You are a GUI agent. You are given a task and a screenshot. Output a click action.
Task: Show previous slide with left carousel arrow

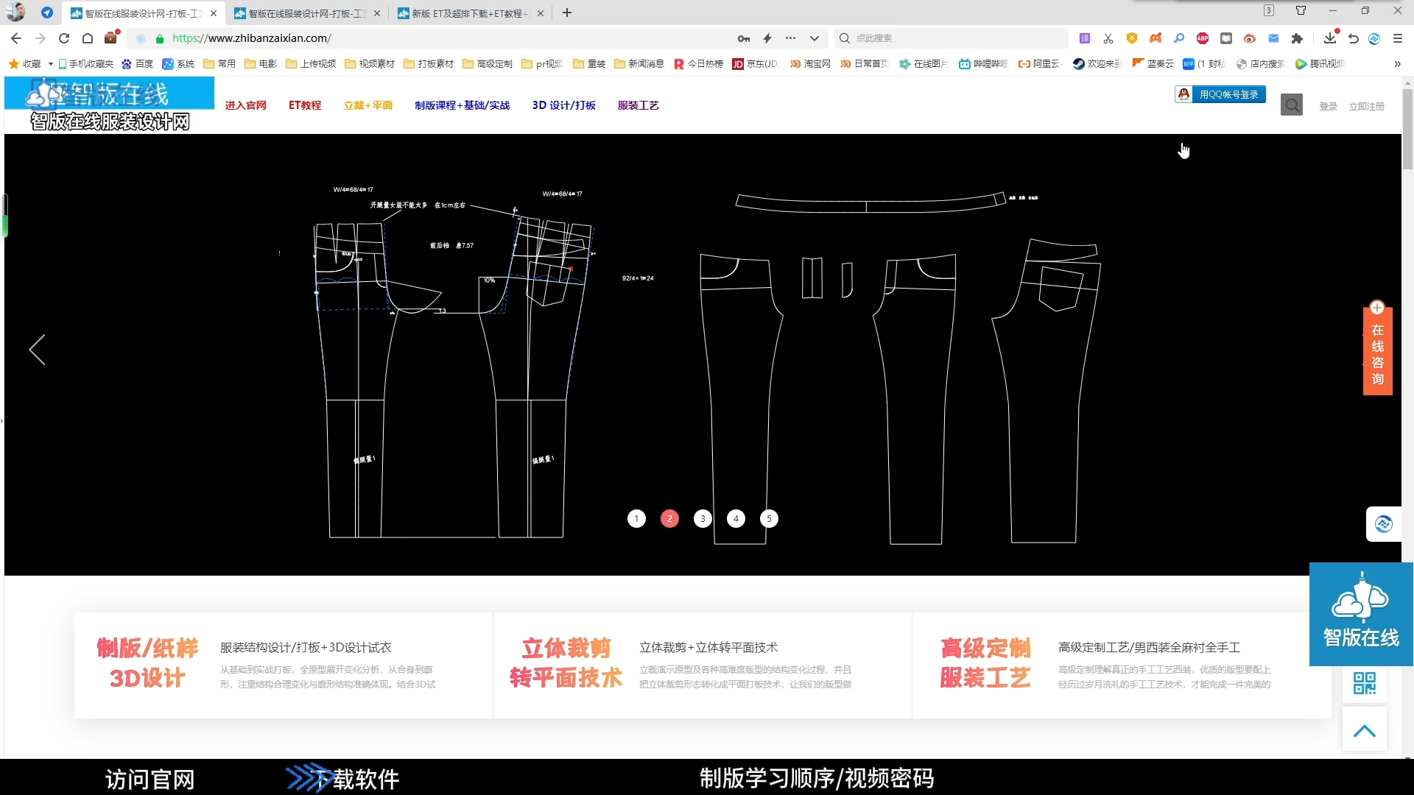point(37,350)
